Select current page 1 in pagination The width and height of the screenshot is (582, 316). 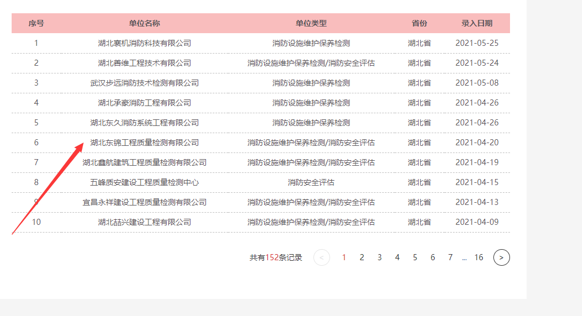click(x=344, y=257)
